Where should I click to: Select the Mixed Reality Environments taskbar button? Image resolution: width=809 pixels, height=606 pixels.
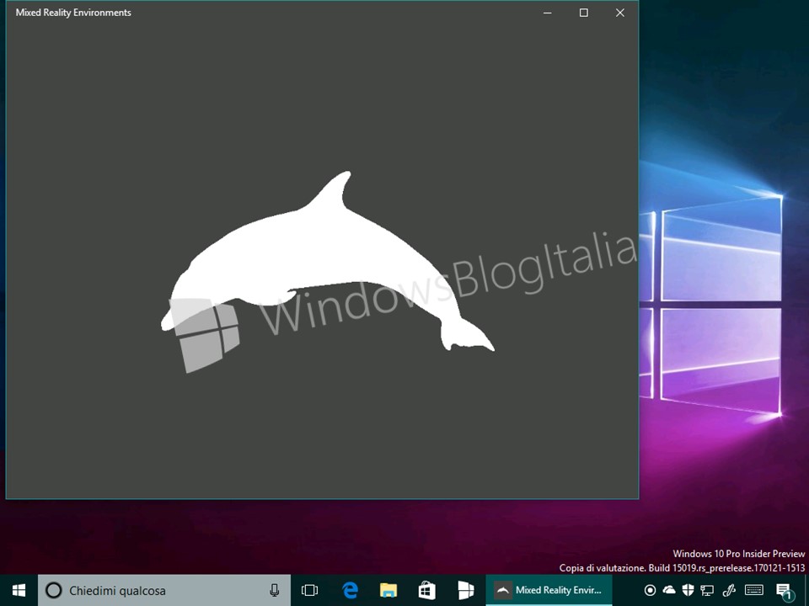(549, 590)
